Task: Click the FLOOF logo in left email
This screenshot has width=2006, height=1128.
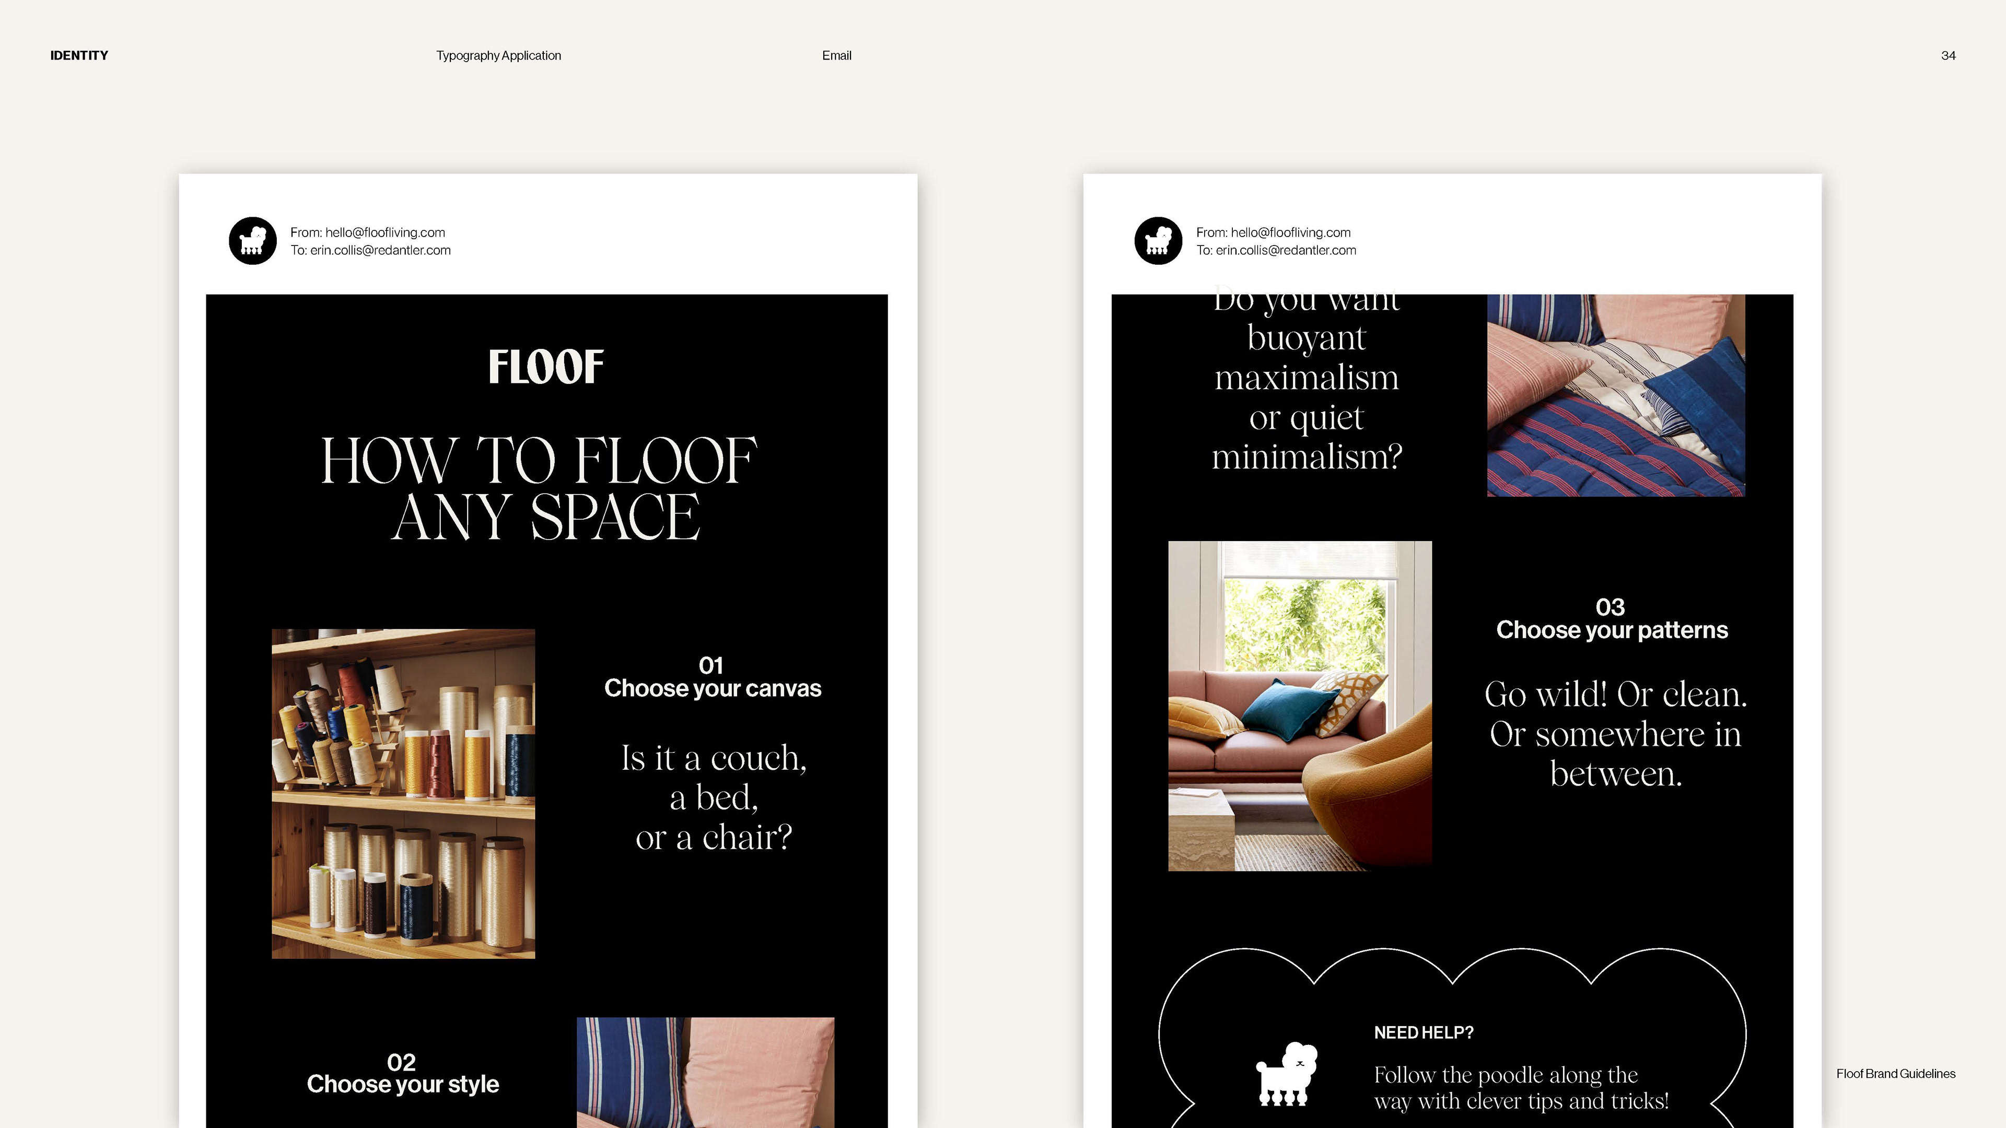Action: click(x=546, y=366)
